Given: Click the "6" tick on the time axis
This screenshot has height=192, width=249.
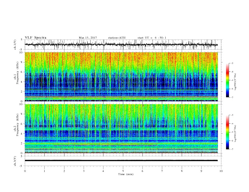Looking at the screenshot, I should (142, 171).
